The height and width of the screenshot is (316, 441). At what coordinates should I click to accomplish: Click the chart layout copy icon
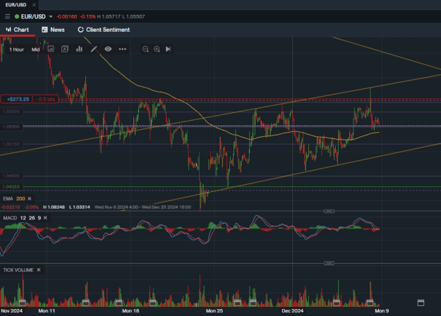65,49
